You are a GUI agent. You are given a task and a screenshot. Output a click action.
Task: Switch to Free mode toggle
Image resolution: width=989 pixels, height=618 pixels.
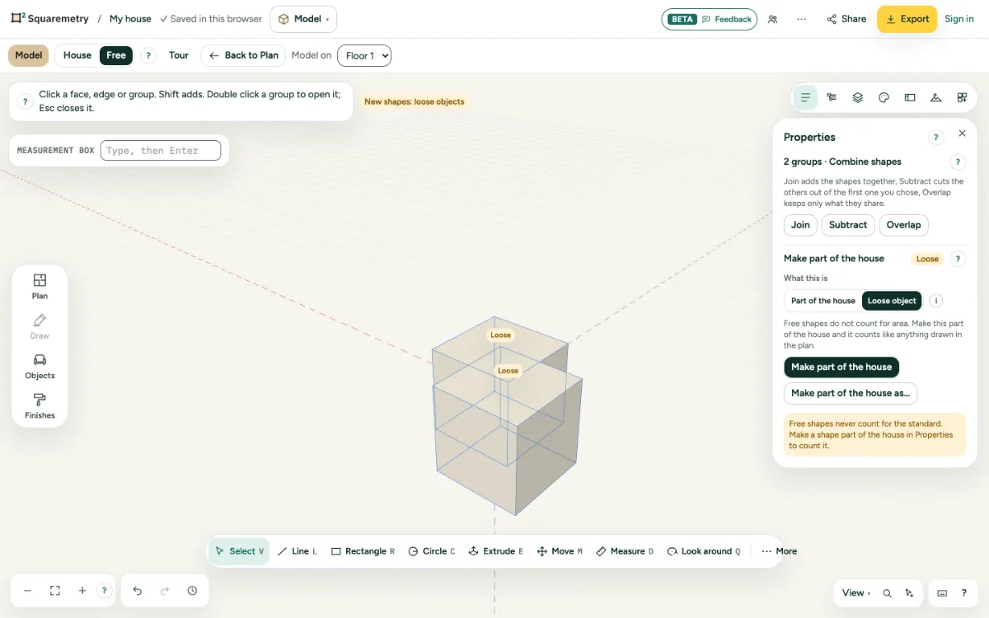(116, 55)
